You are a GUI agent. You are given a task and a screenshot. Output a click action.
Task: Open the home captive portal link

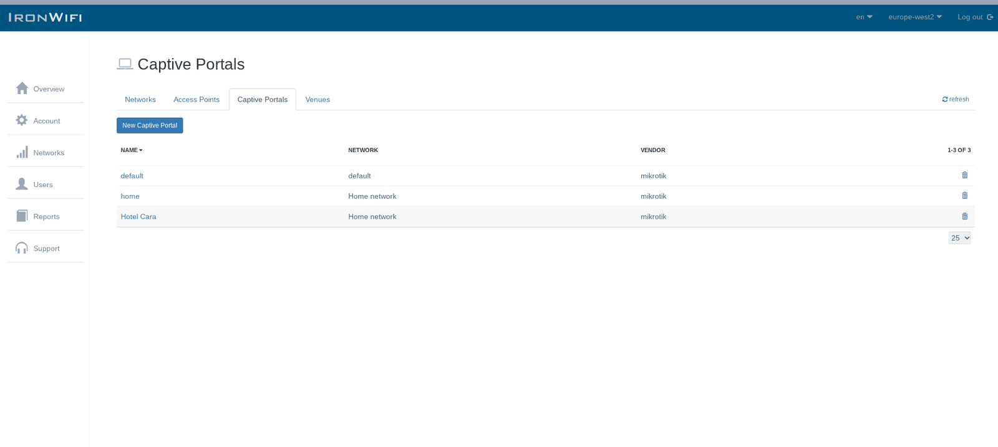[130, 196]
